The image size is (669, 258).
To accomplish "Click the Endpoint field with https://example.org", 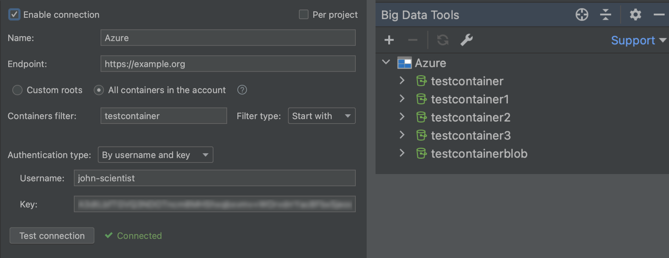I will 228,64.
